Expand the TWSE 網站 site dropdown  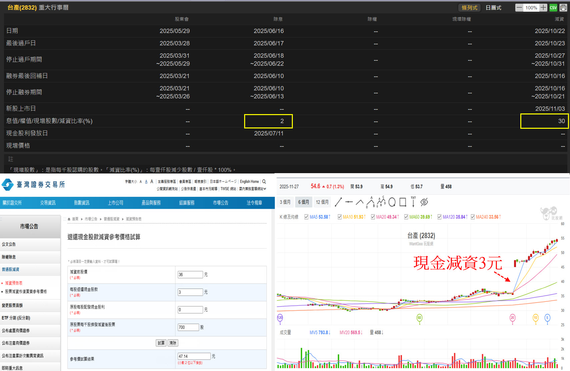tap(252, 189)
